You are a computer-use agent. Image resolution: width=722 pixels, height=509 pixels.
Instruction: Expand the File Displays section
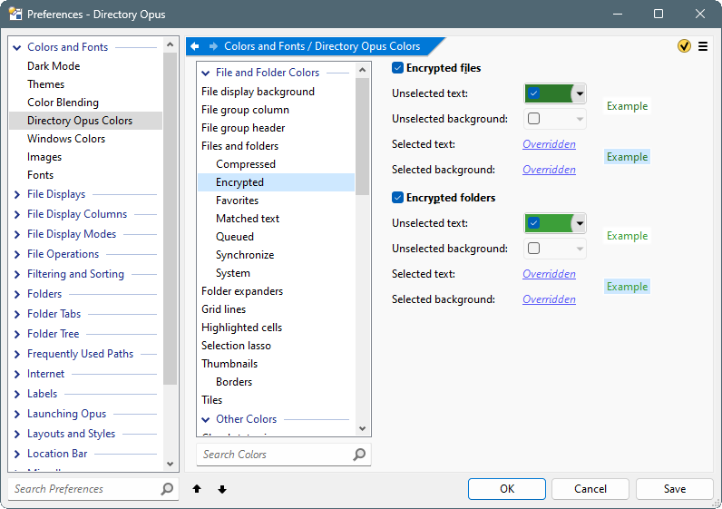[17, 195]
